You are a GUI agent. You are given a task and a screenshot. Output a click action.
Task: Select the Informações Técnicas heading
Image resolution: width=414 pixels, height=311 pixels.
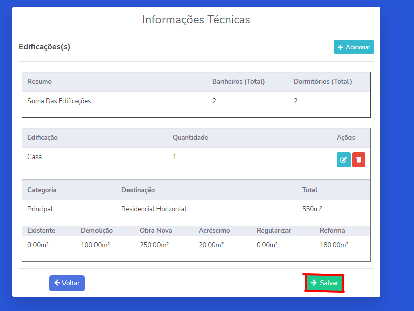click(196, 19)
